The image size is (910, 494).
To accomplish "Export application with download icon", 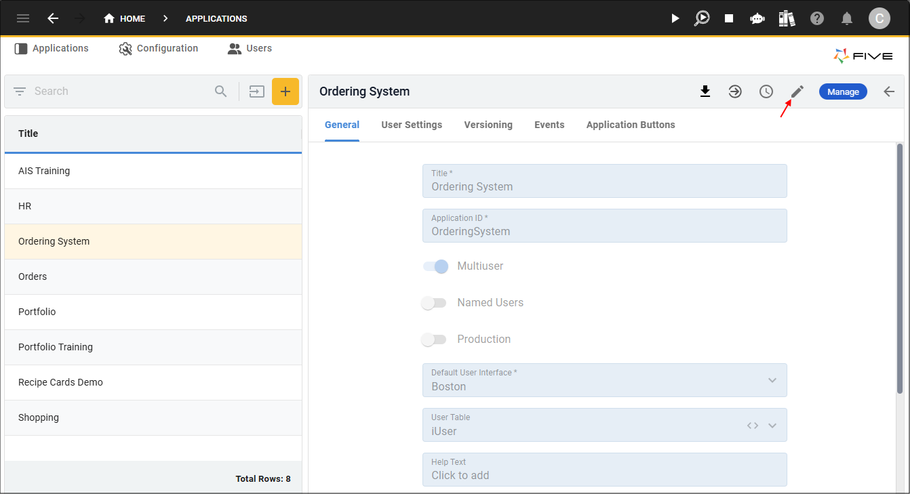I will pos(705,91).
